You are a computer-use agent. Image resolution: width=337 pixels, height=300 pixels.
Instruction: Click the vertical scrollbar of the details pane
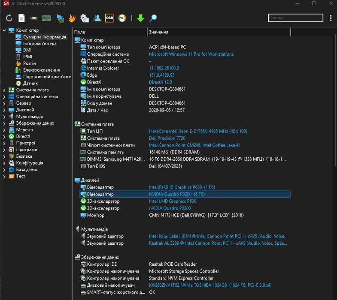[x=335, y=100]
